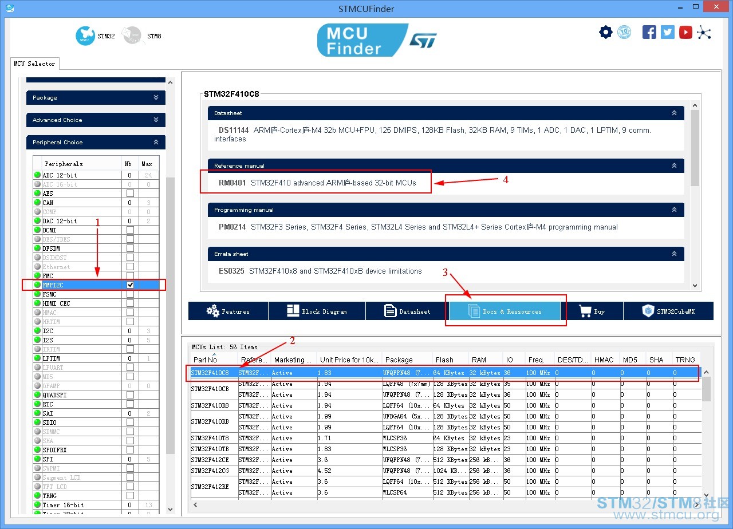
Task: Tick the FSMC peripheral checkbox
Action: tap(130, 294)
